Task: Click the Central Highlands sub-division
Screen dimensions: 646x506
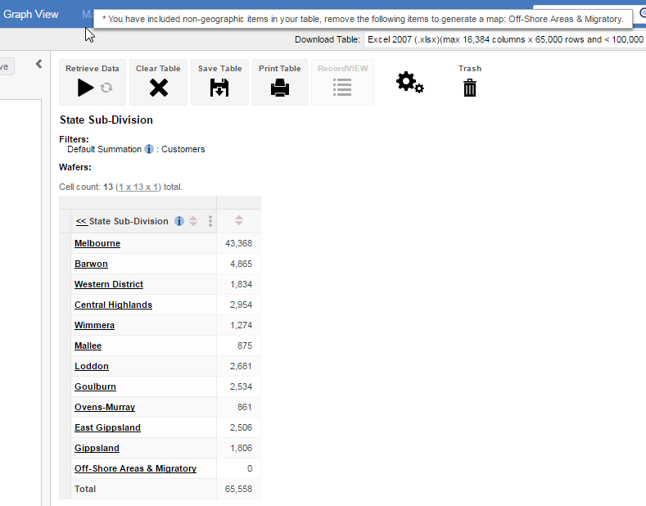Action: tap(113, 305)
